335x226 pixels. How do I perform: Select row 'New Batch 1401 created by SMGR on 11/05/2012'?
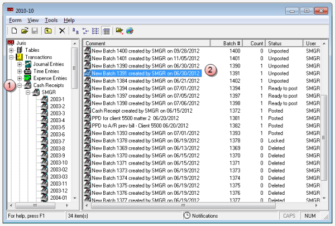point(146,59)
